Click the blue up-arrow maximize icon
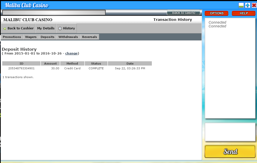The image size is (257, 163). coord(247,5)
